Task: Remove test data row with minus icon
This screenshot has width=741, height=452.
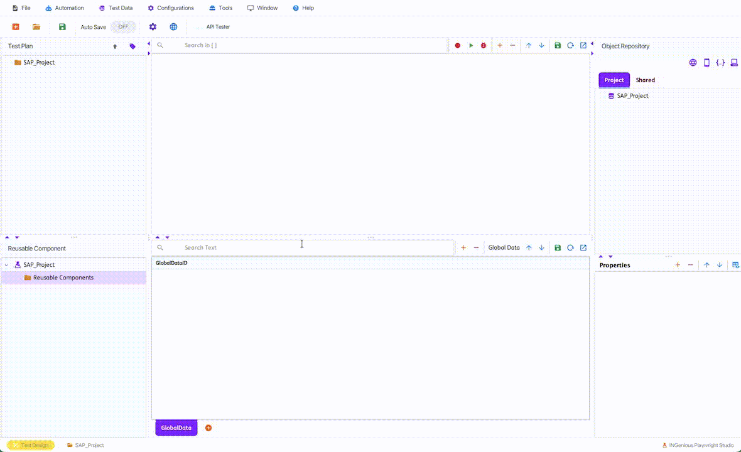Action: (476, 247)
